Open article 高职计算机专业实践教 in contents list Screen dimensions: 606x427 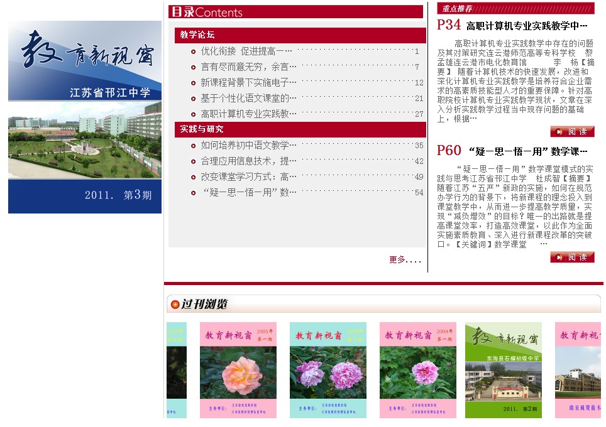click(x=248, y=114)
